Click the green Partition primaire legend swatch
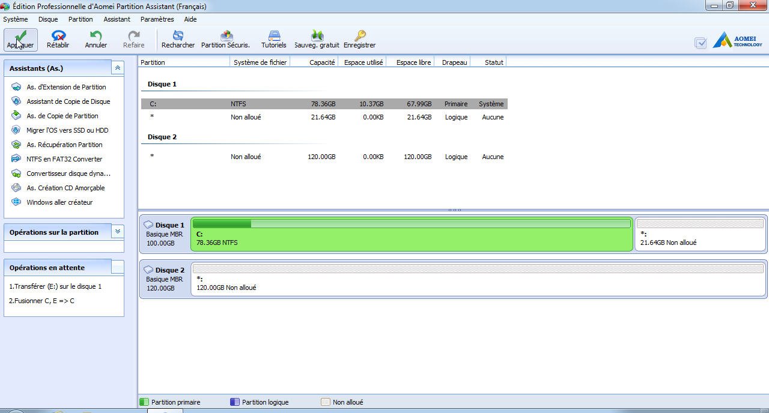The image size is (769, 413). point(144,402)
